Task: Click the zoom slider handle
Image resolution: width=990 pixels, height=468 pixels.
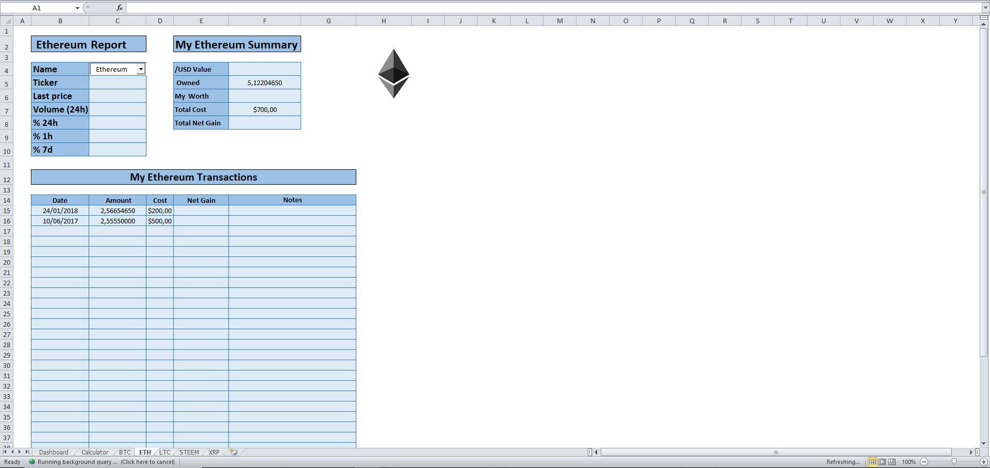Action: 954,462
